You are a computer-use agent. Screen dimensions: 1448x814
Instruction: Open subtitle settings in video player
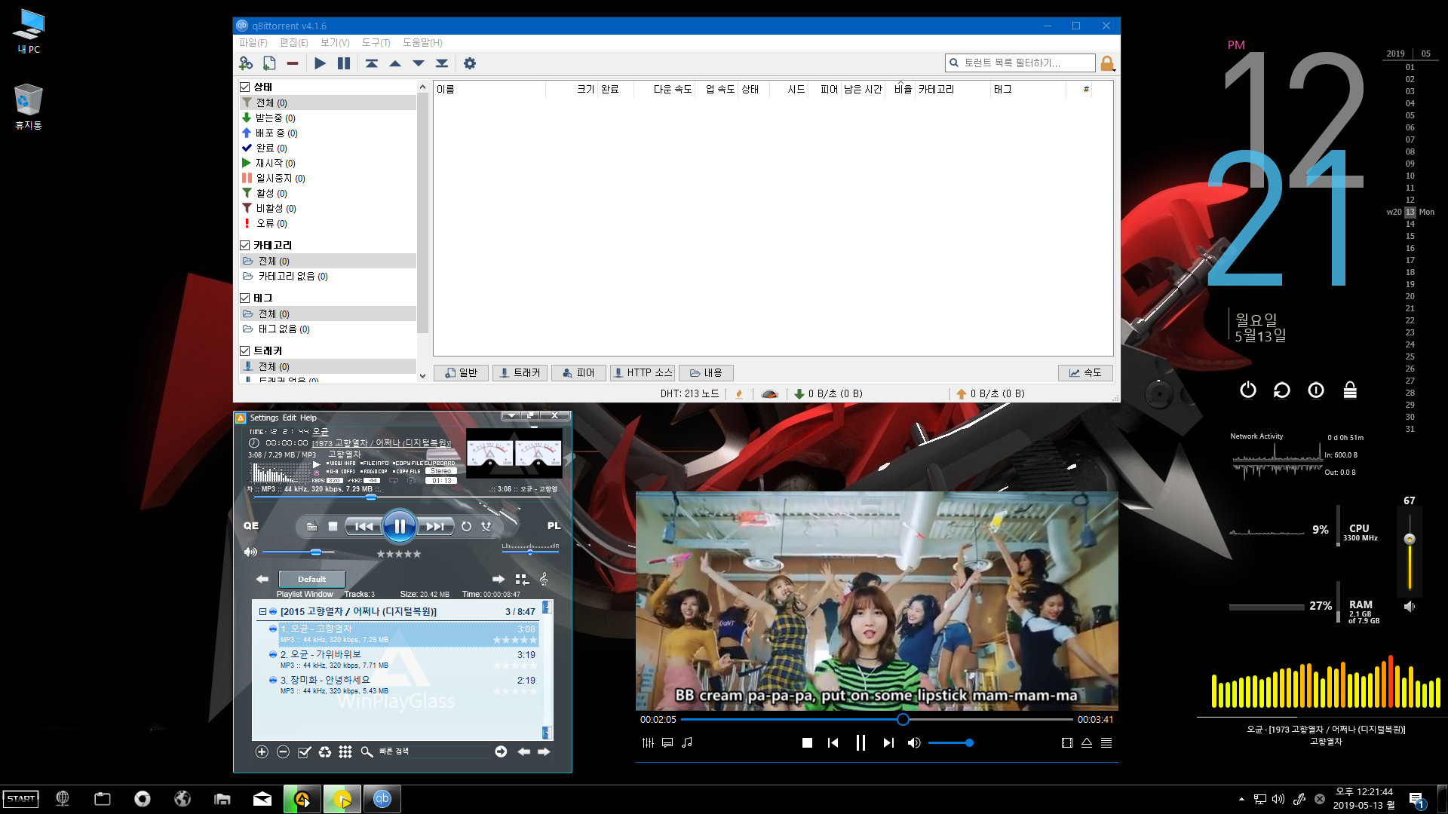tap(667, 742)
